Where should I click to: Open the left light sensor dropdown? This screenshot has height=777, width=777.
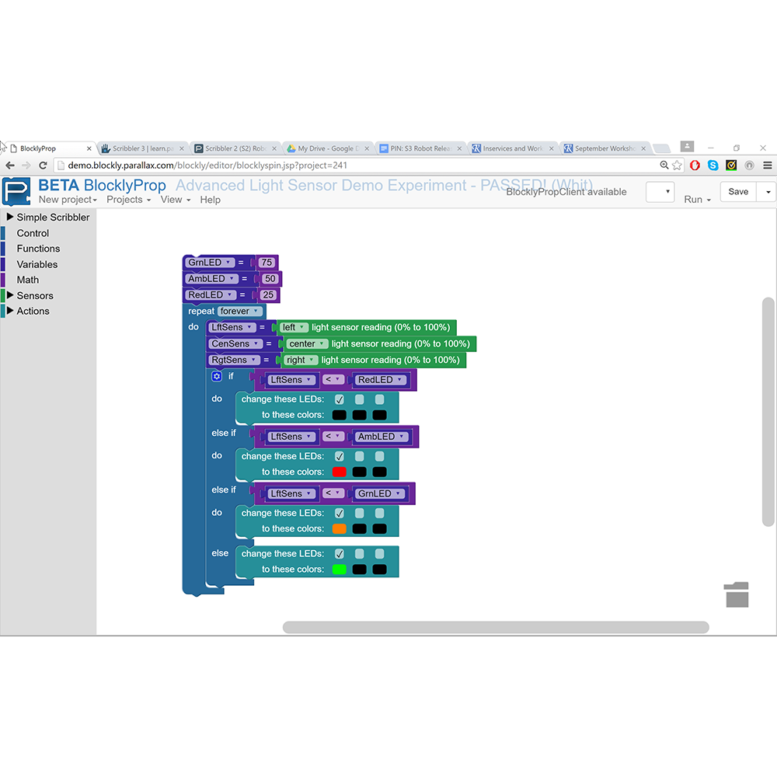[x=294, y=328]
